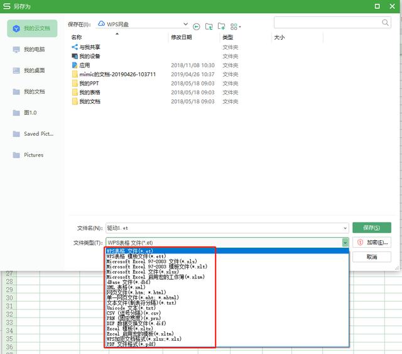This screenshot has height=354, width=402.
Task: Expand the 文件名 filename history dropdown arrow
Action: (345, 228)
